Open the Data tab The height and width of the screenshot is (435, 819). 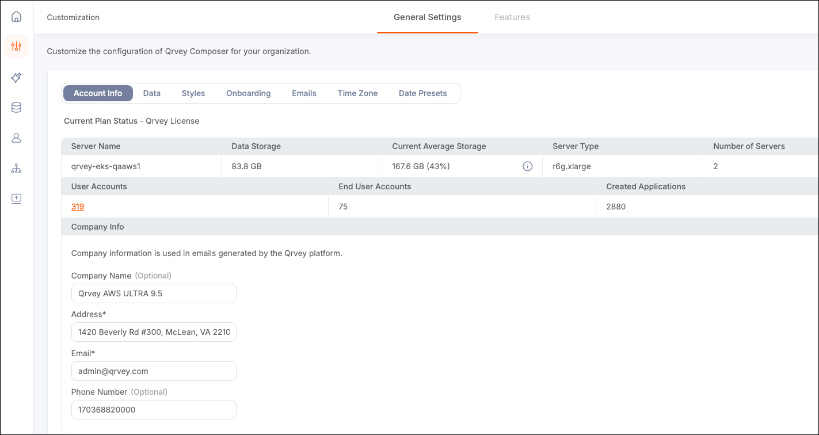point(152,93)
